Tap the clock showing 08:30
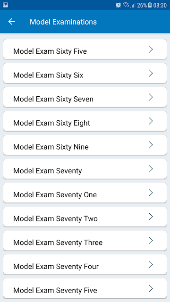The height and width of the screenshot is (302, 170). [160, 5]
